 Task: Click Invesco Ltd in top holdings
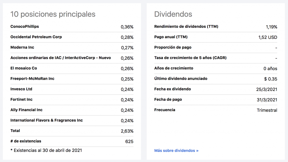pyautogui.click(x=21, y=89)
